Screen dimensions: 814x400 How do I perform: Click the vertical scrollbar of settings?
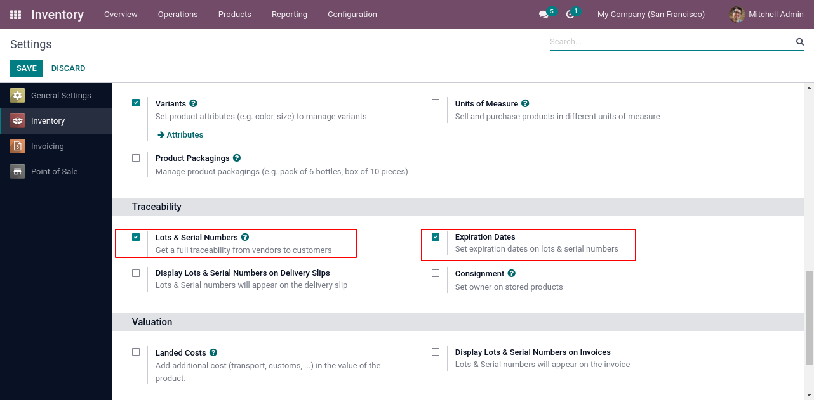(x=809, y=317)
